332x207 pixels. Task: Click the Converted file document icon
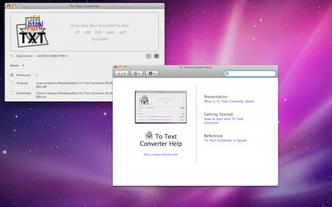pos(12,93)
